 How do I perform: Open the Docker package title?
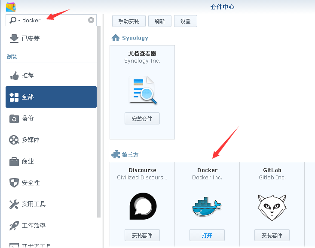point(207,170)
